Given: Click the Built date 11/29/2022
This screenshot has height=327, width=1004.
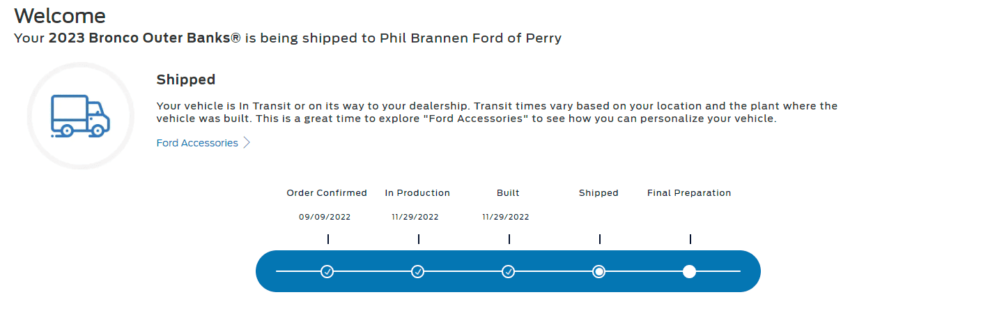Looking at the screenshot, I should tap(506, 217).
